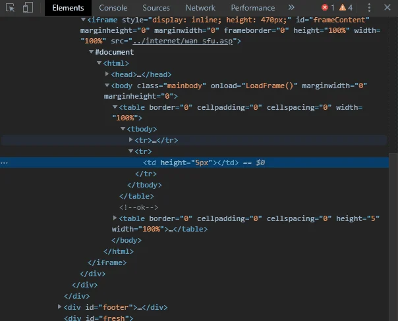Screen dimensions: 398x321
Task: Open the DevTools three-dot customize menu
Action: click(x=369, y=8)
